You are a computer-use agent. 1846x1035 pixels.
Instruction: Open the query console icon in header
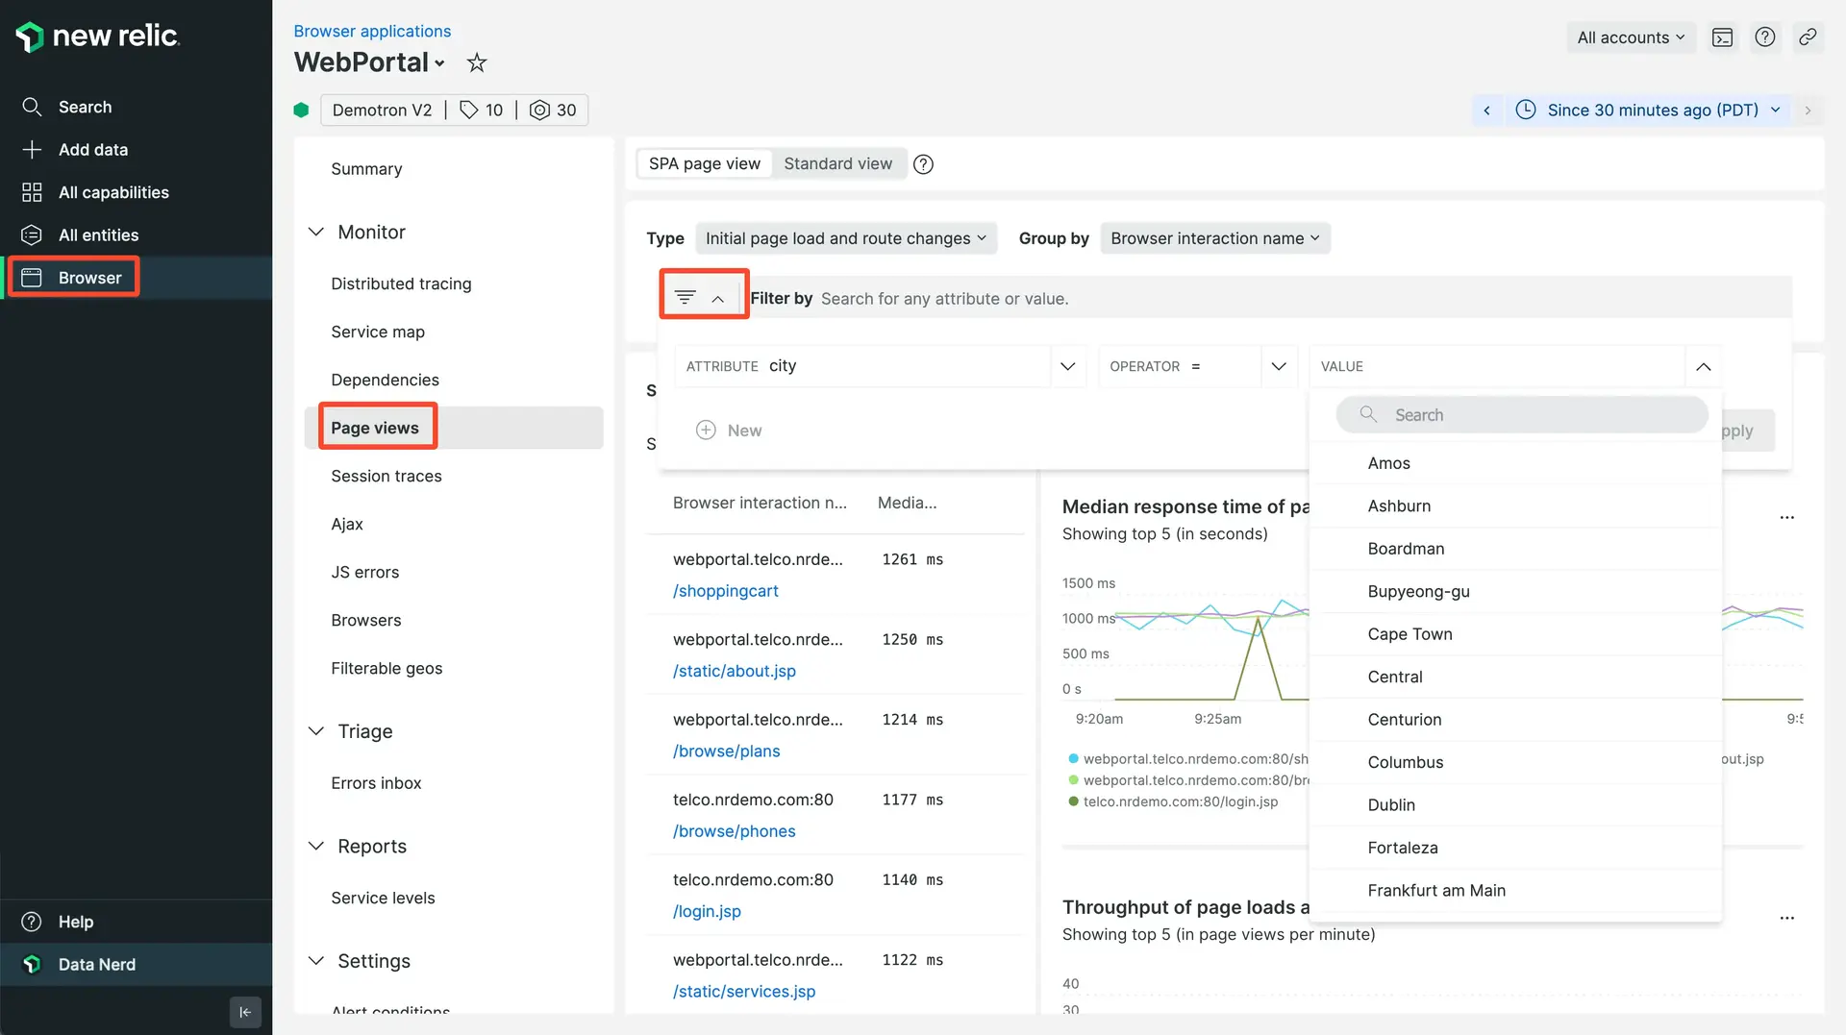[x=1722, y=37]
